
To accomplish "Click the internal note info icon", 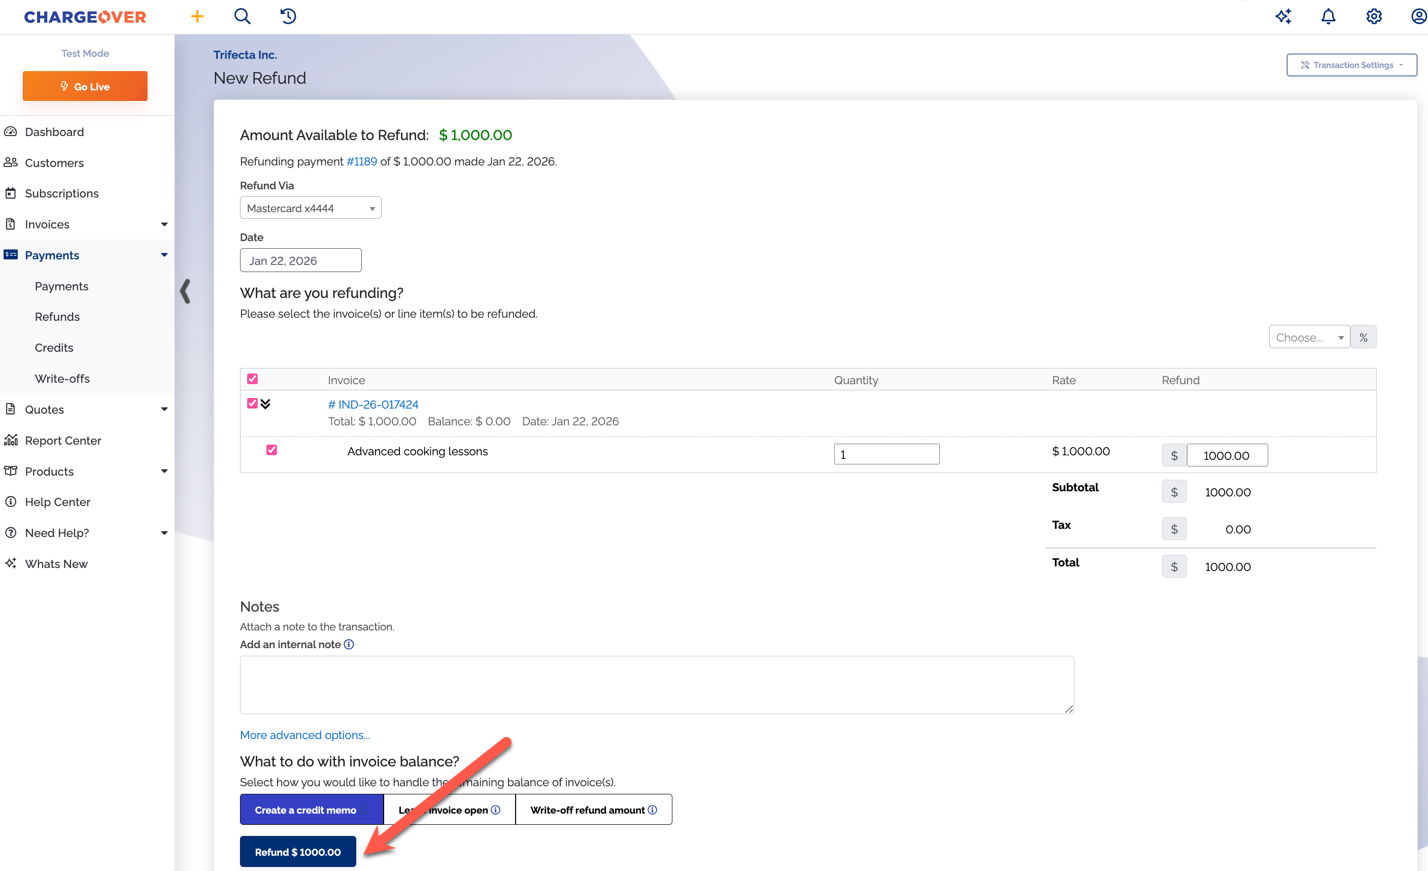I will pos(349,645).
